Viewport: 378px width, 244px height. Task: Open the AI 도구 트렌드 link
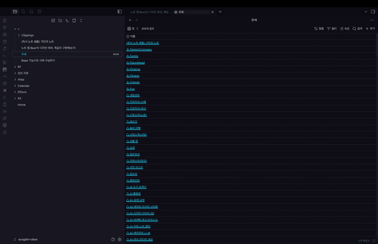click(x=137, y=187)
